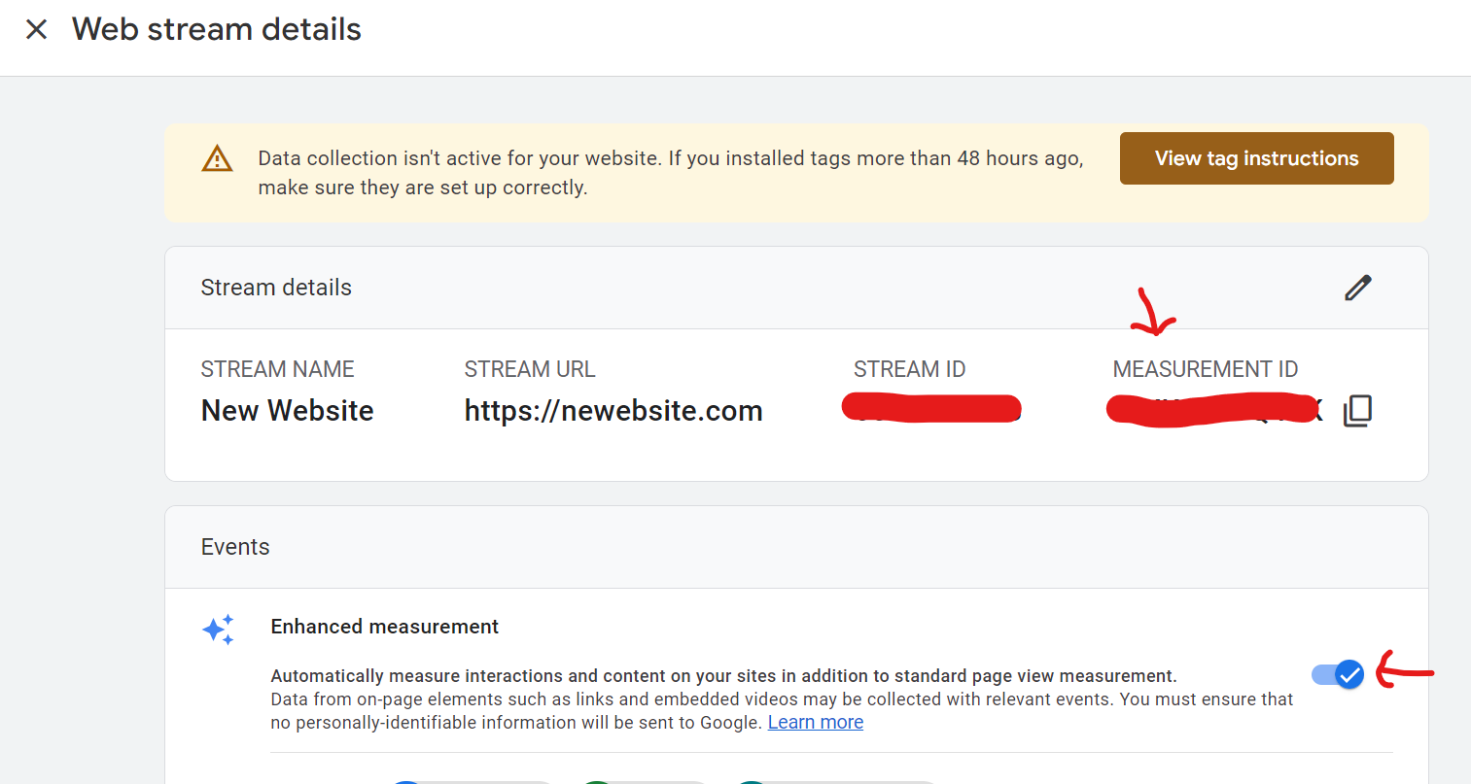Copy the Measurement ID using copy icon

point(1357,411)
